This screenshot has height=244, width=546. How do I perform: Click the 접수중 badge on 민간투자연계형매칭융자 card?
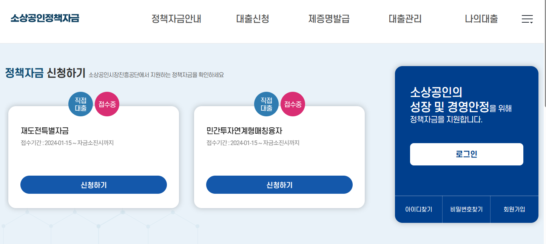292,104
